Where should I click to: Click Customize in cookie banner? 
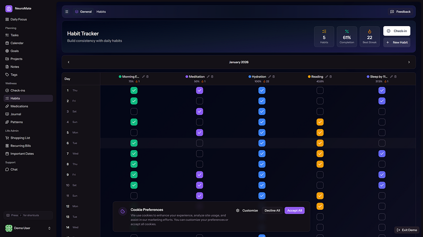[x=247, y=211]
